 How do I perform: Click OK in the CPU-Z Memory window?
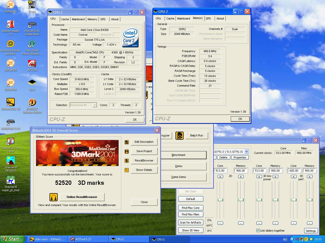[240, 119]
